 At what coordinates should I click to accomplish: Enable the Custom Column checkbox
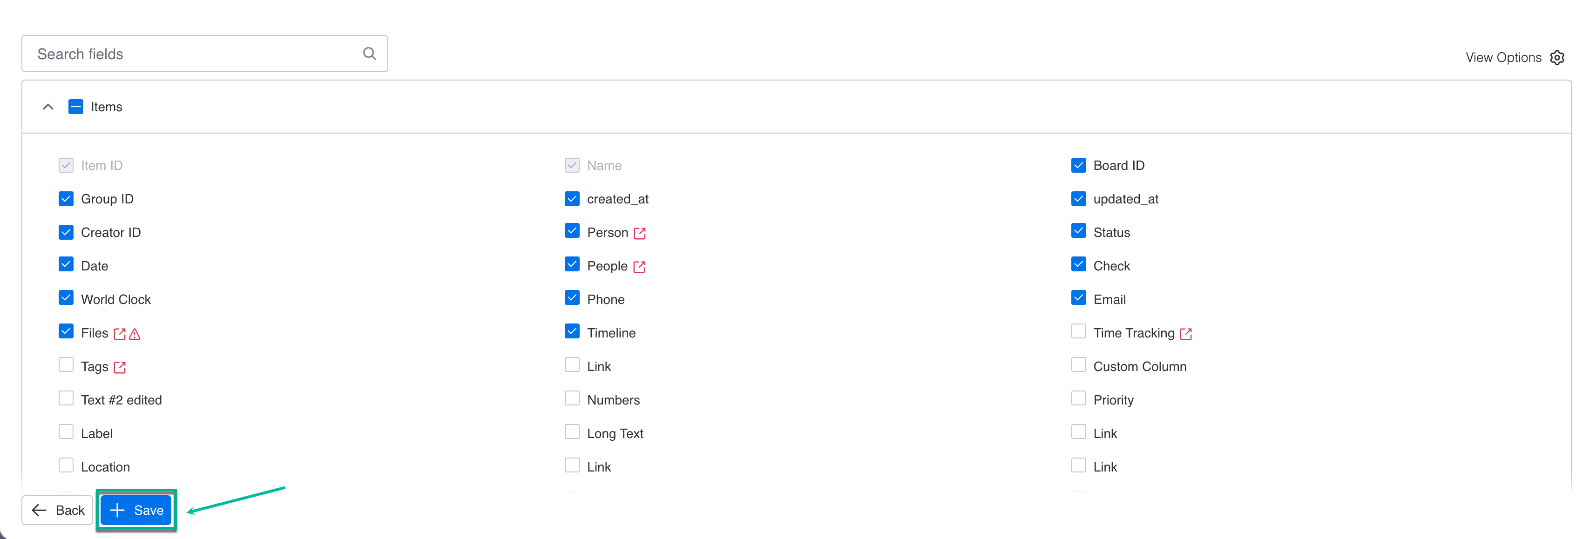tap(1078, 364)
